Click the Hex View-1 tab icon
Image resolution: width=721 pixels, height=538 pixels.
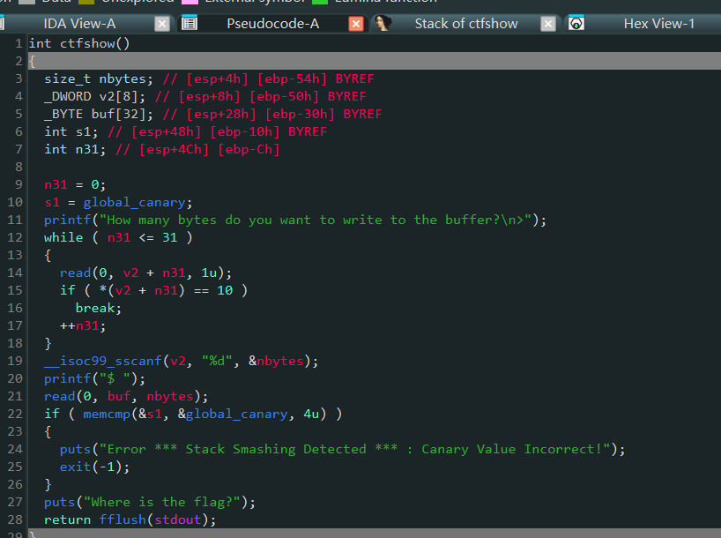coord(576,24)
